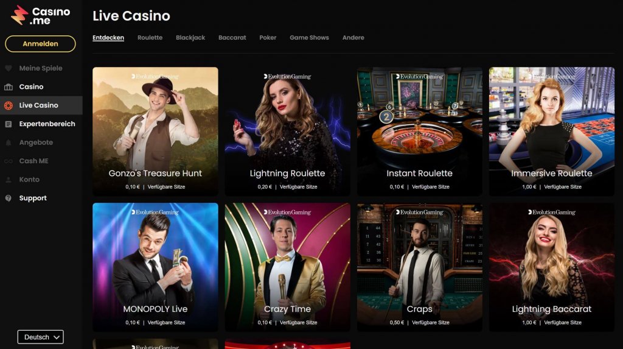The image size is (623, 349).
Task: Click the Angebote bell icon
Action: (9, 143)
